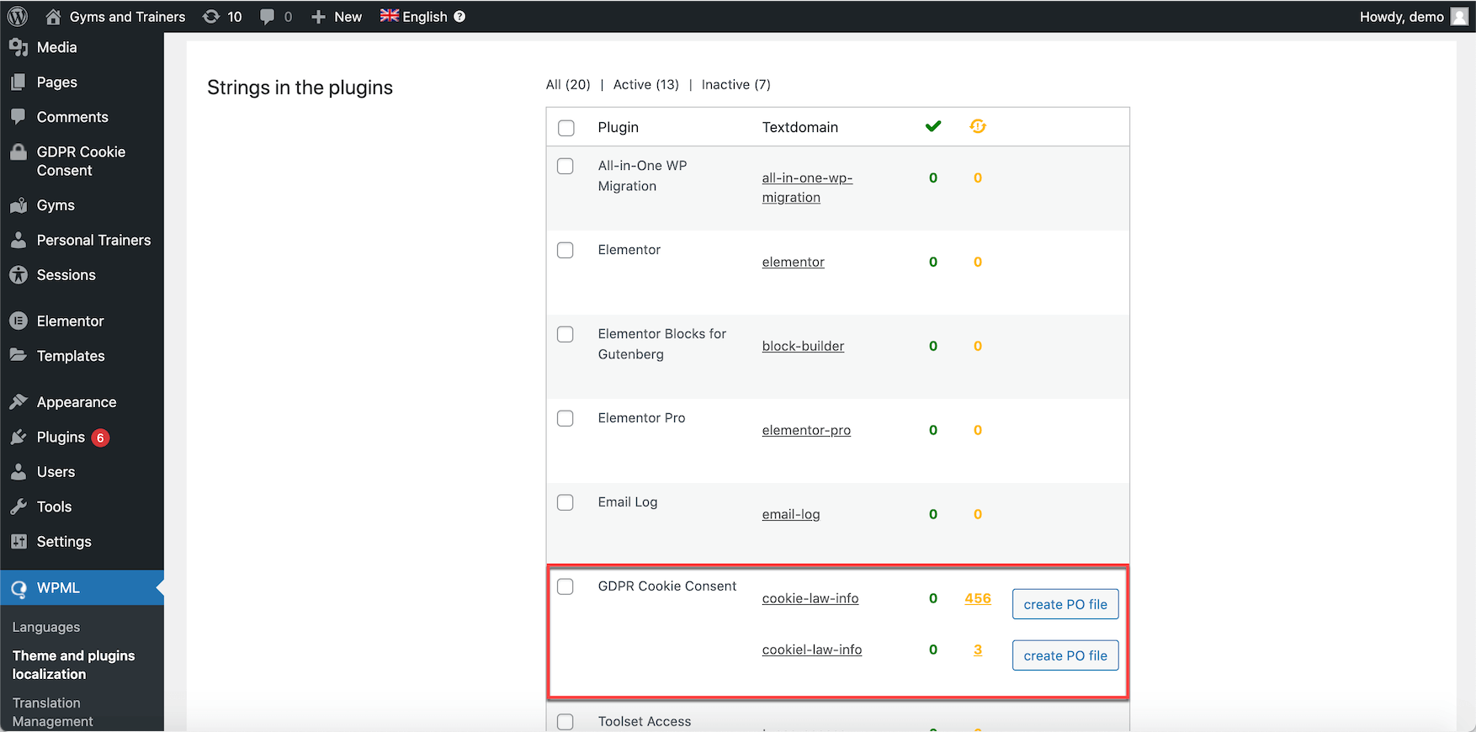
Task: Filter plugins by Inactive (7)
Action: (736, 84)
